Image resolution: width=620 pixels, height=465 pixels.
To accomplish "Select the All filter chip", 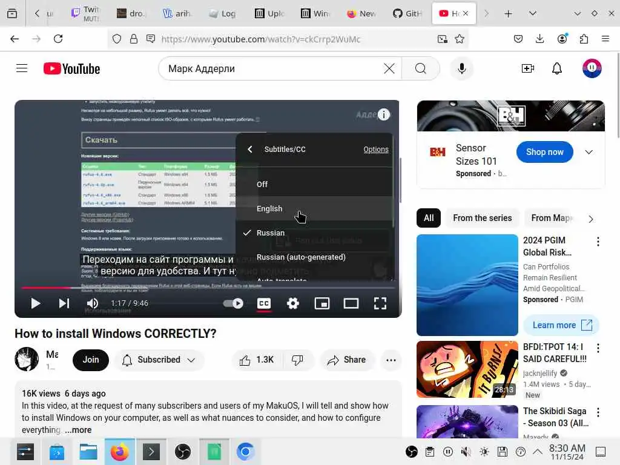I will point(429,218).
